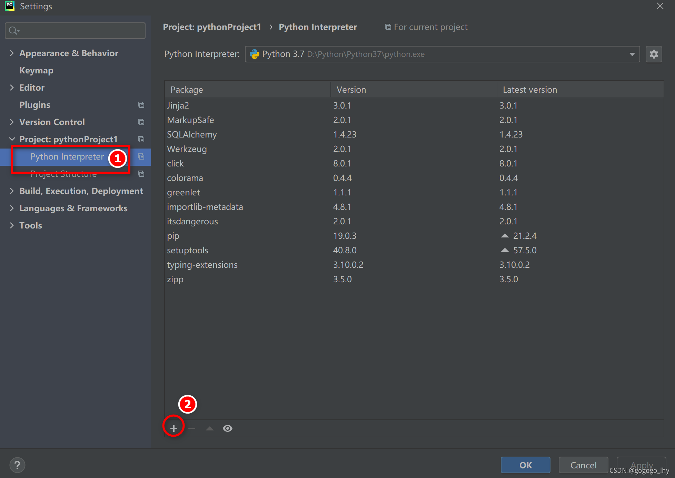Upgrade a package with the up-arrow icon
Screen dimensions: 675x478
[209, 428]
